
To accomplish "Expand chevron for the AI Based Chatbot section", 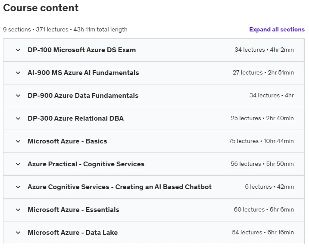I will click(18, 187).
